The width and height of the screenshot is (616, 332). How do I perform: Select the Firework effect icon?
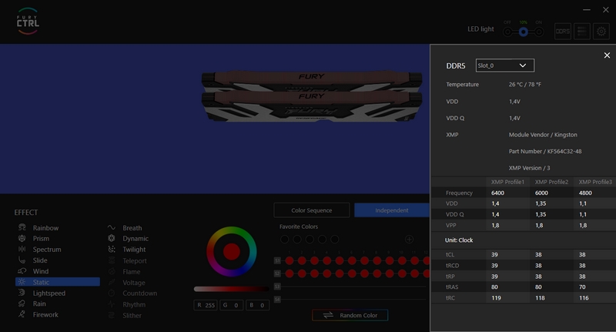tap(22, 314)
